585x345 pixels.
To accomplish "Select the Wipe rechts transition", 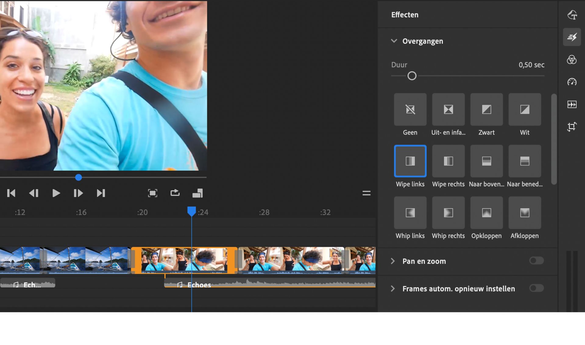I will click(x=448, y=161).
